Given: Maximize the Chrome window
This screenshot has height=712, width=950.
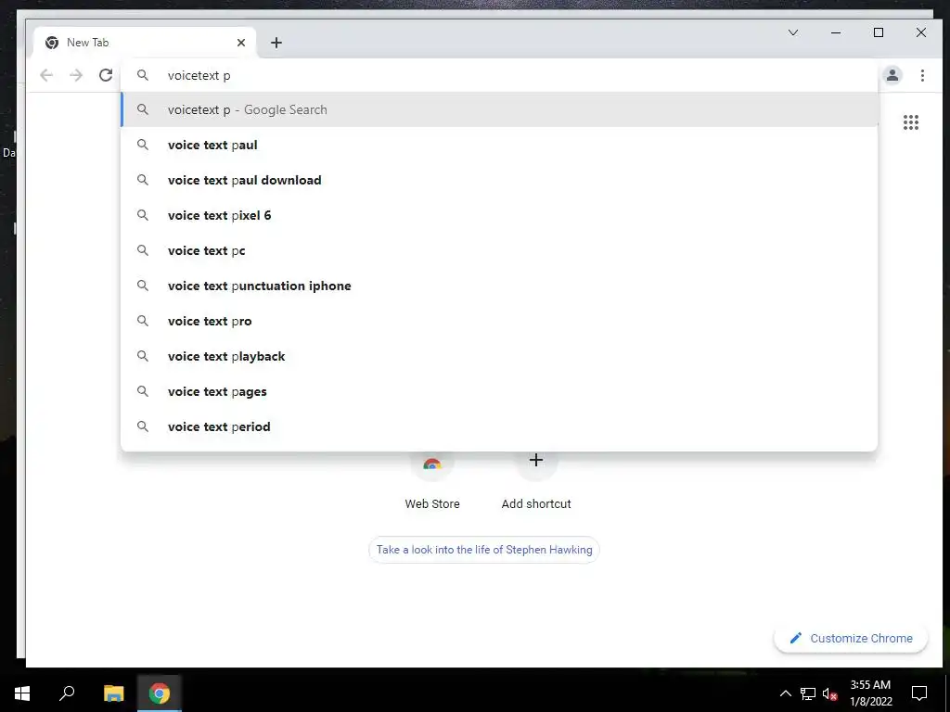Looking at the screenshot, I should click(x=879, y=32).
